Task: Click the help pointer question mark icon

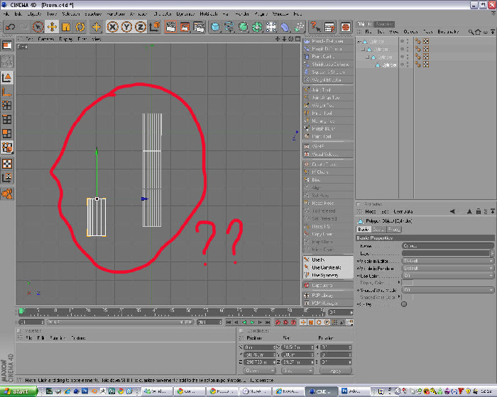Action: pyautogui.click(x=315, y=27)
